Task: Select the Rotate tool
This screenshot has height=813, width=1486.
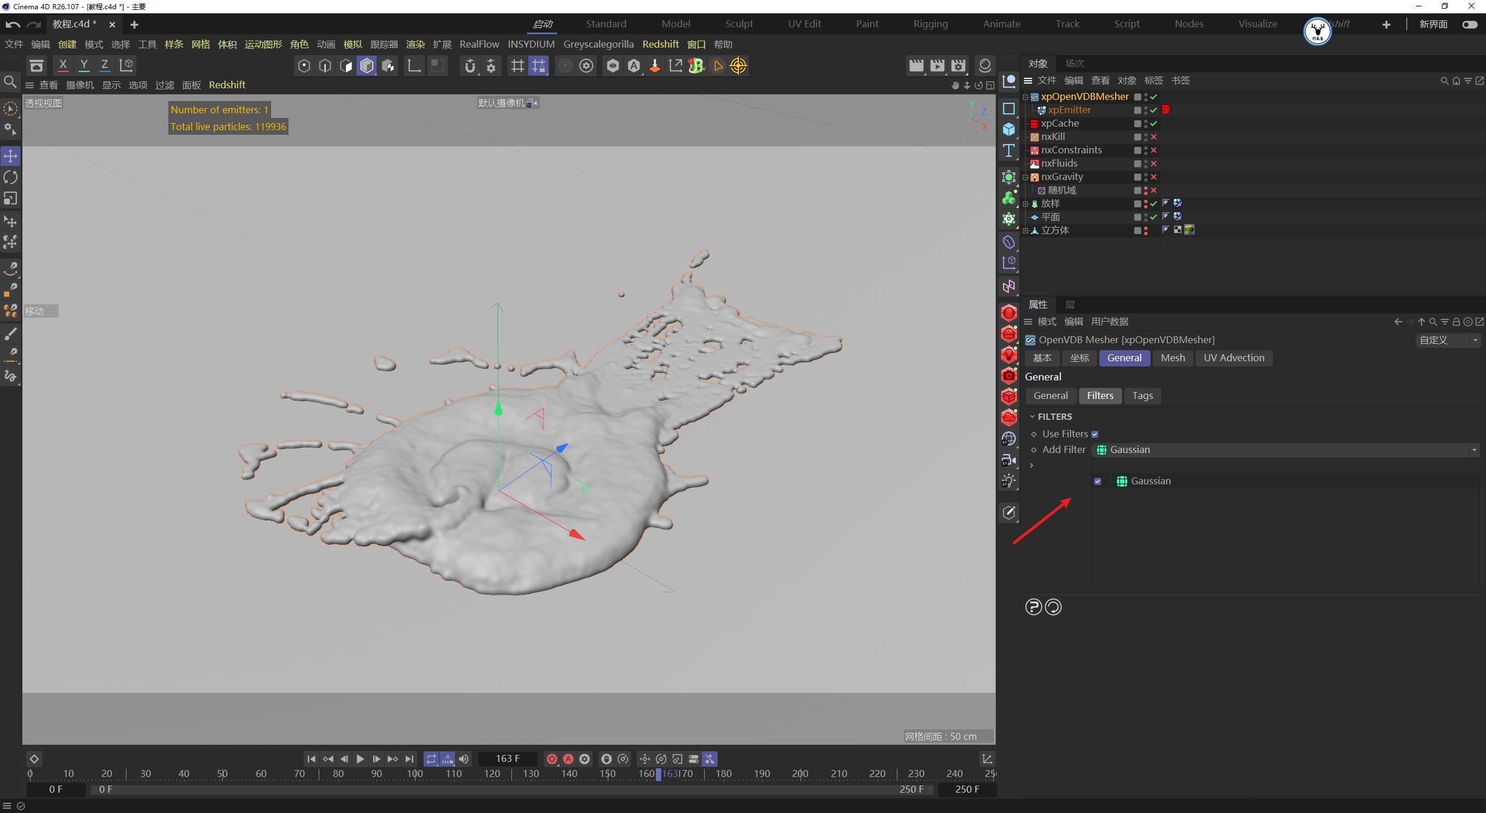Action: pyautogui.click(x=10, y=177)
